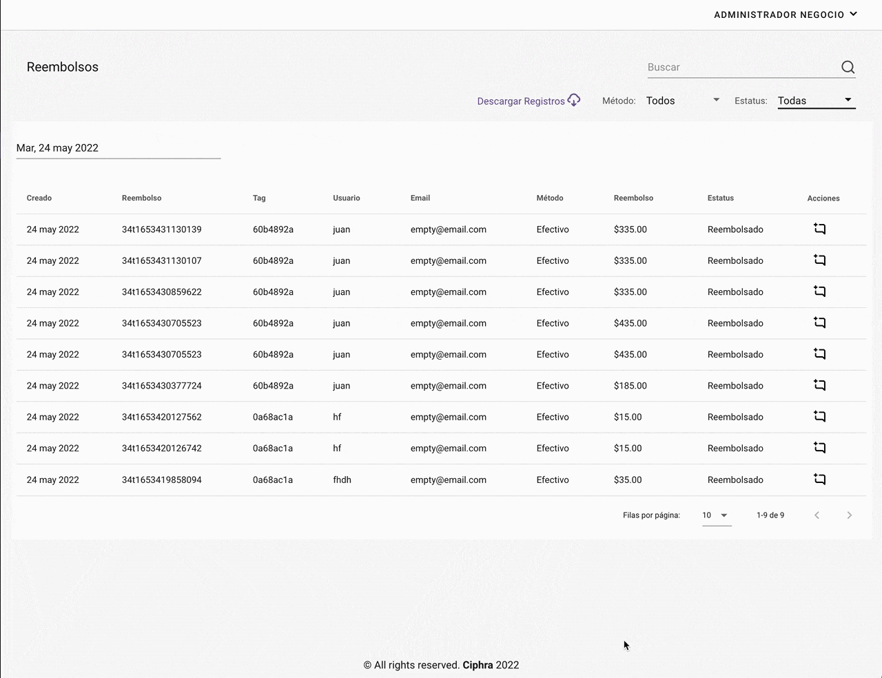Click refund action icon for $185.00 row
The image size is (882, 678).
pos(819,385)
